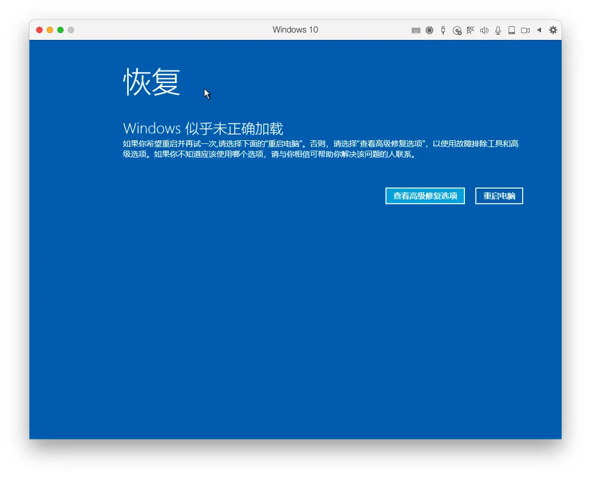Click the 恢复 heading text

click(151, 82)
